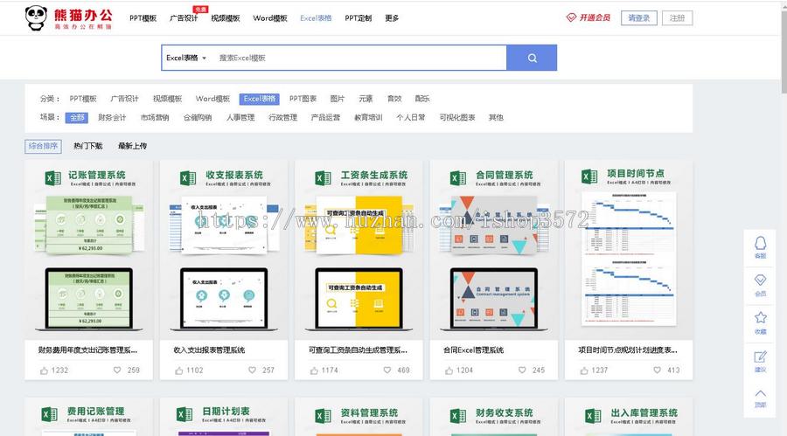Screen dimensions: 787x436
Task: Click in the 搜索Excel模板 search field
Action: (x=359, y=58)
